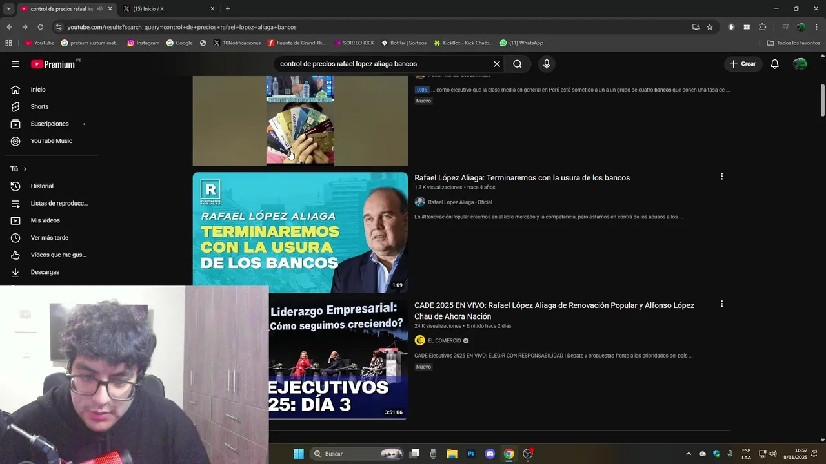826x464 pixels.
Task: Open Discord from the taskbar
Action: tap(490, 454)
